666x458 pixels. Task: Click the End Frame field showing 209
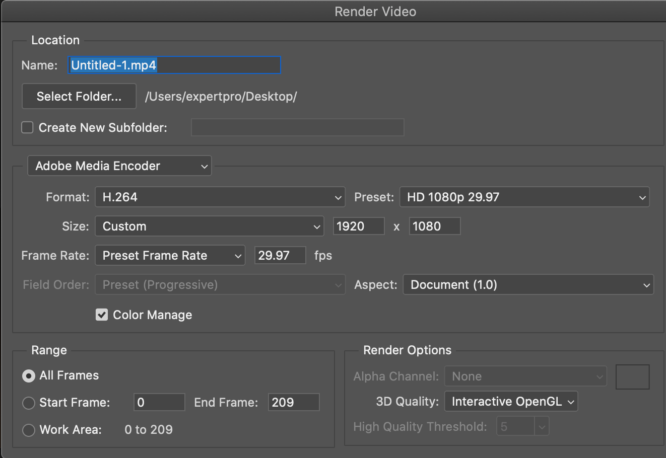(x=294, y=402)
